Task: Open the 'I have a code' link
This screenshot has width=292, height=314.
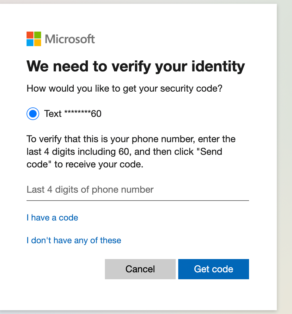Action: (52, 218)
